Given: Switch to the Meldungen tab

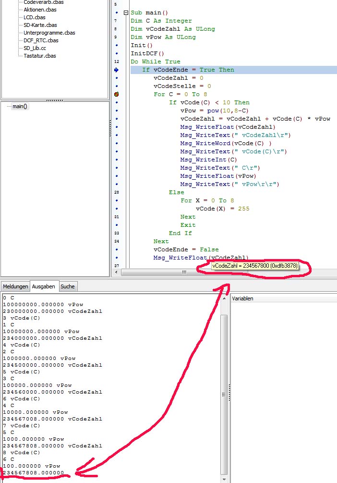Looking at the screenshot, I should [15, 286].
